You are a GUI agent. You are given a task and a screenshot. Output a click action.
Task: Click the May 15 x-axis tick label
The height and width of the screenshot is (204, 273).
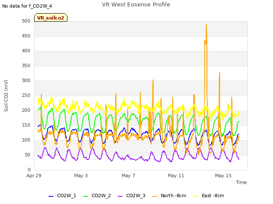(223, 176)
